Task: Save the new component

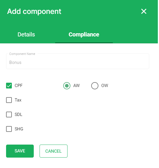Action: coord(20,151)
